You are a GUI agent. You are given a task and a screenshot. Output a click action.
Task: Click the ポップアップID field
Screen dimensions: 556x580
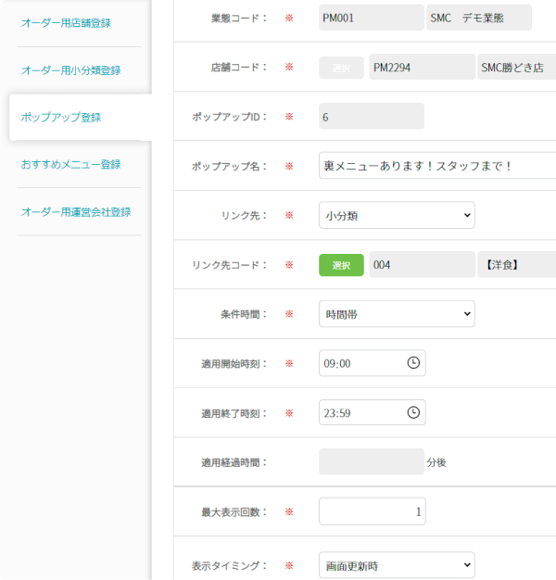tap(371, 117)
